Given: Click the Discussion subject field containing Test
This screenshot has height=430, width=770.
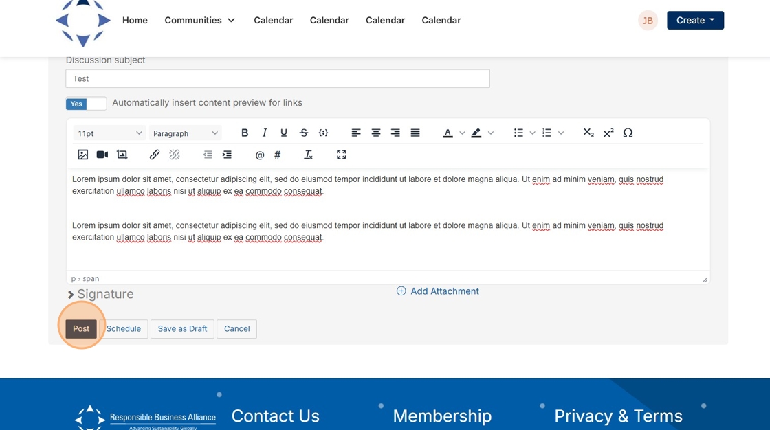Looking at the screenshot, I should (278, 78).
